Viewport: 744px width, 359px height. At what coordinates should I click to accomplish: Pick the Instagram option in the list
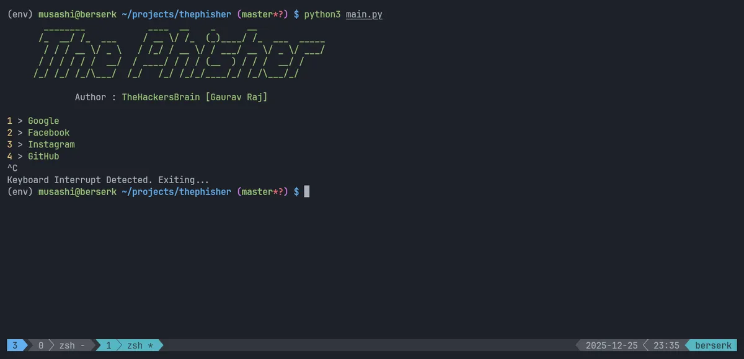pyautogui.click(x=51, y=144)
